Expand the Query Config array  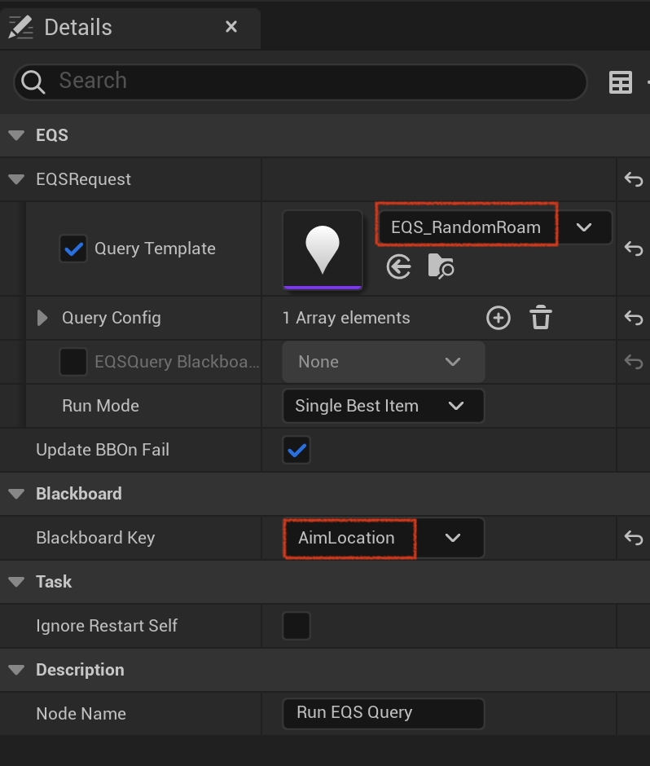pyautogui.click(x=42, y=318)
